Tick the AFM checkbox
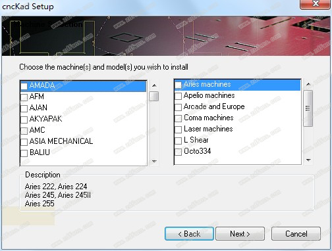The width and height of the screenshot is (332, 251). [24, 97]
